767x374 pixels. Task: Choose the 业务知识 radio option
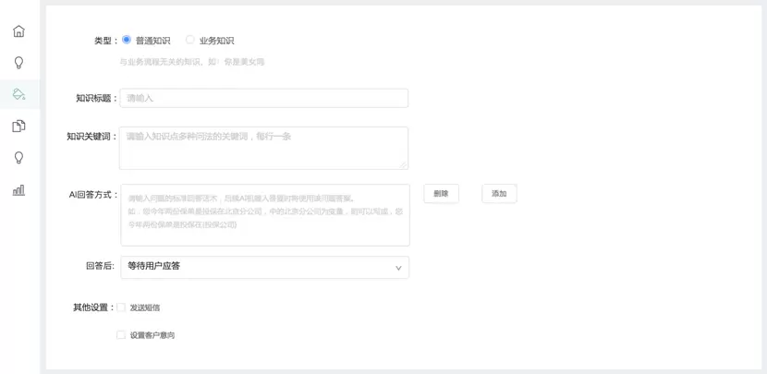190,40
